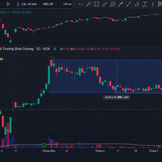This screenshot has height=162, width=162.
Task: Click the -6.37 (-11.90%) -637 measurement label
Action: click(116, 97)
